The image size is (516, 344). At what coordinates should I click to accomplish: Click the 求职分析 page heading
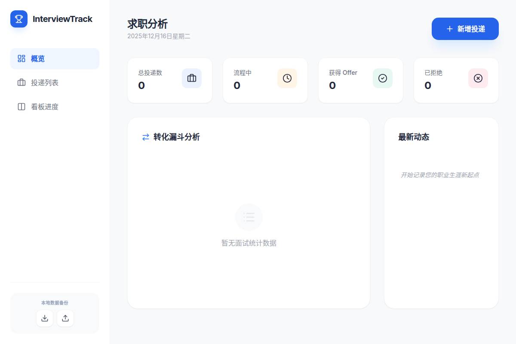tap(147, 24)
